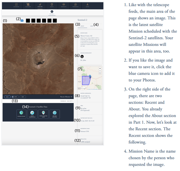The width and height of the screenshot is (180, 171).
Task: Click the Meteor Crater satellite image
Action: point(38,59)
